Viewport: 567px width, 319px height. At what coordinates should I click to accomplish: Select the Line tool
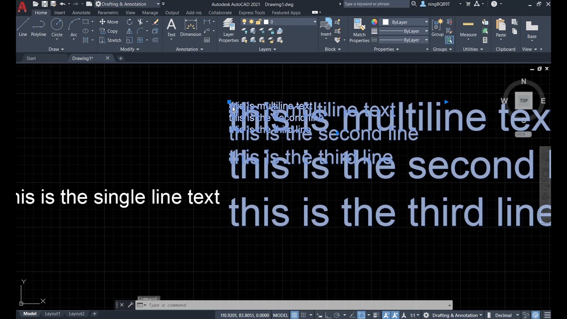tap(23, 27)
